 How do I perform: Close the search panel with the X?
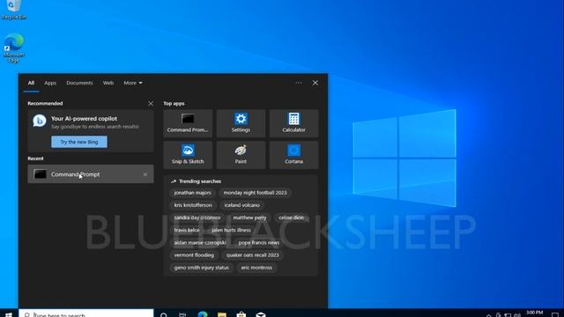(x=315, y=83)
